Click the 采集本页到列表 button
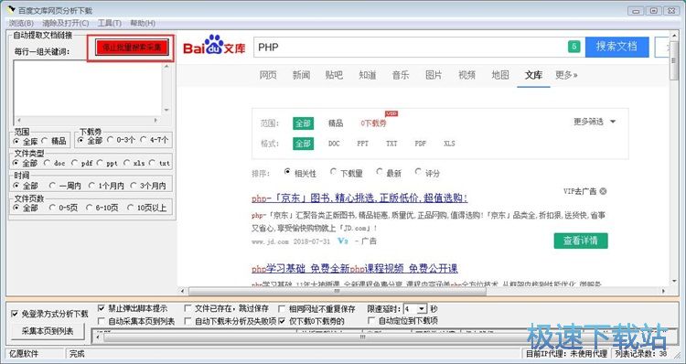Image resolution: width=686 pixels, height=364 pixels. click(48, 331)
